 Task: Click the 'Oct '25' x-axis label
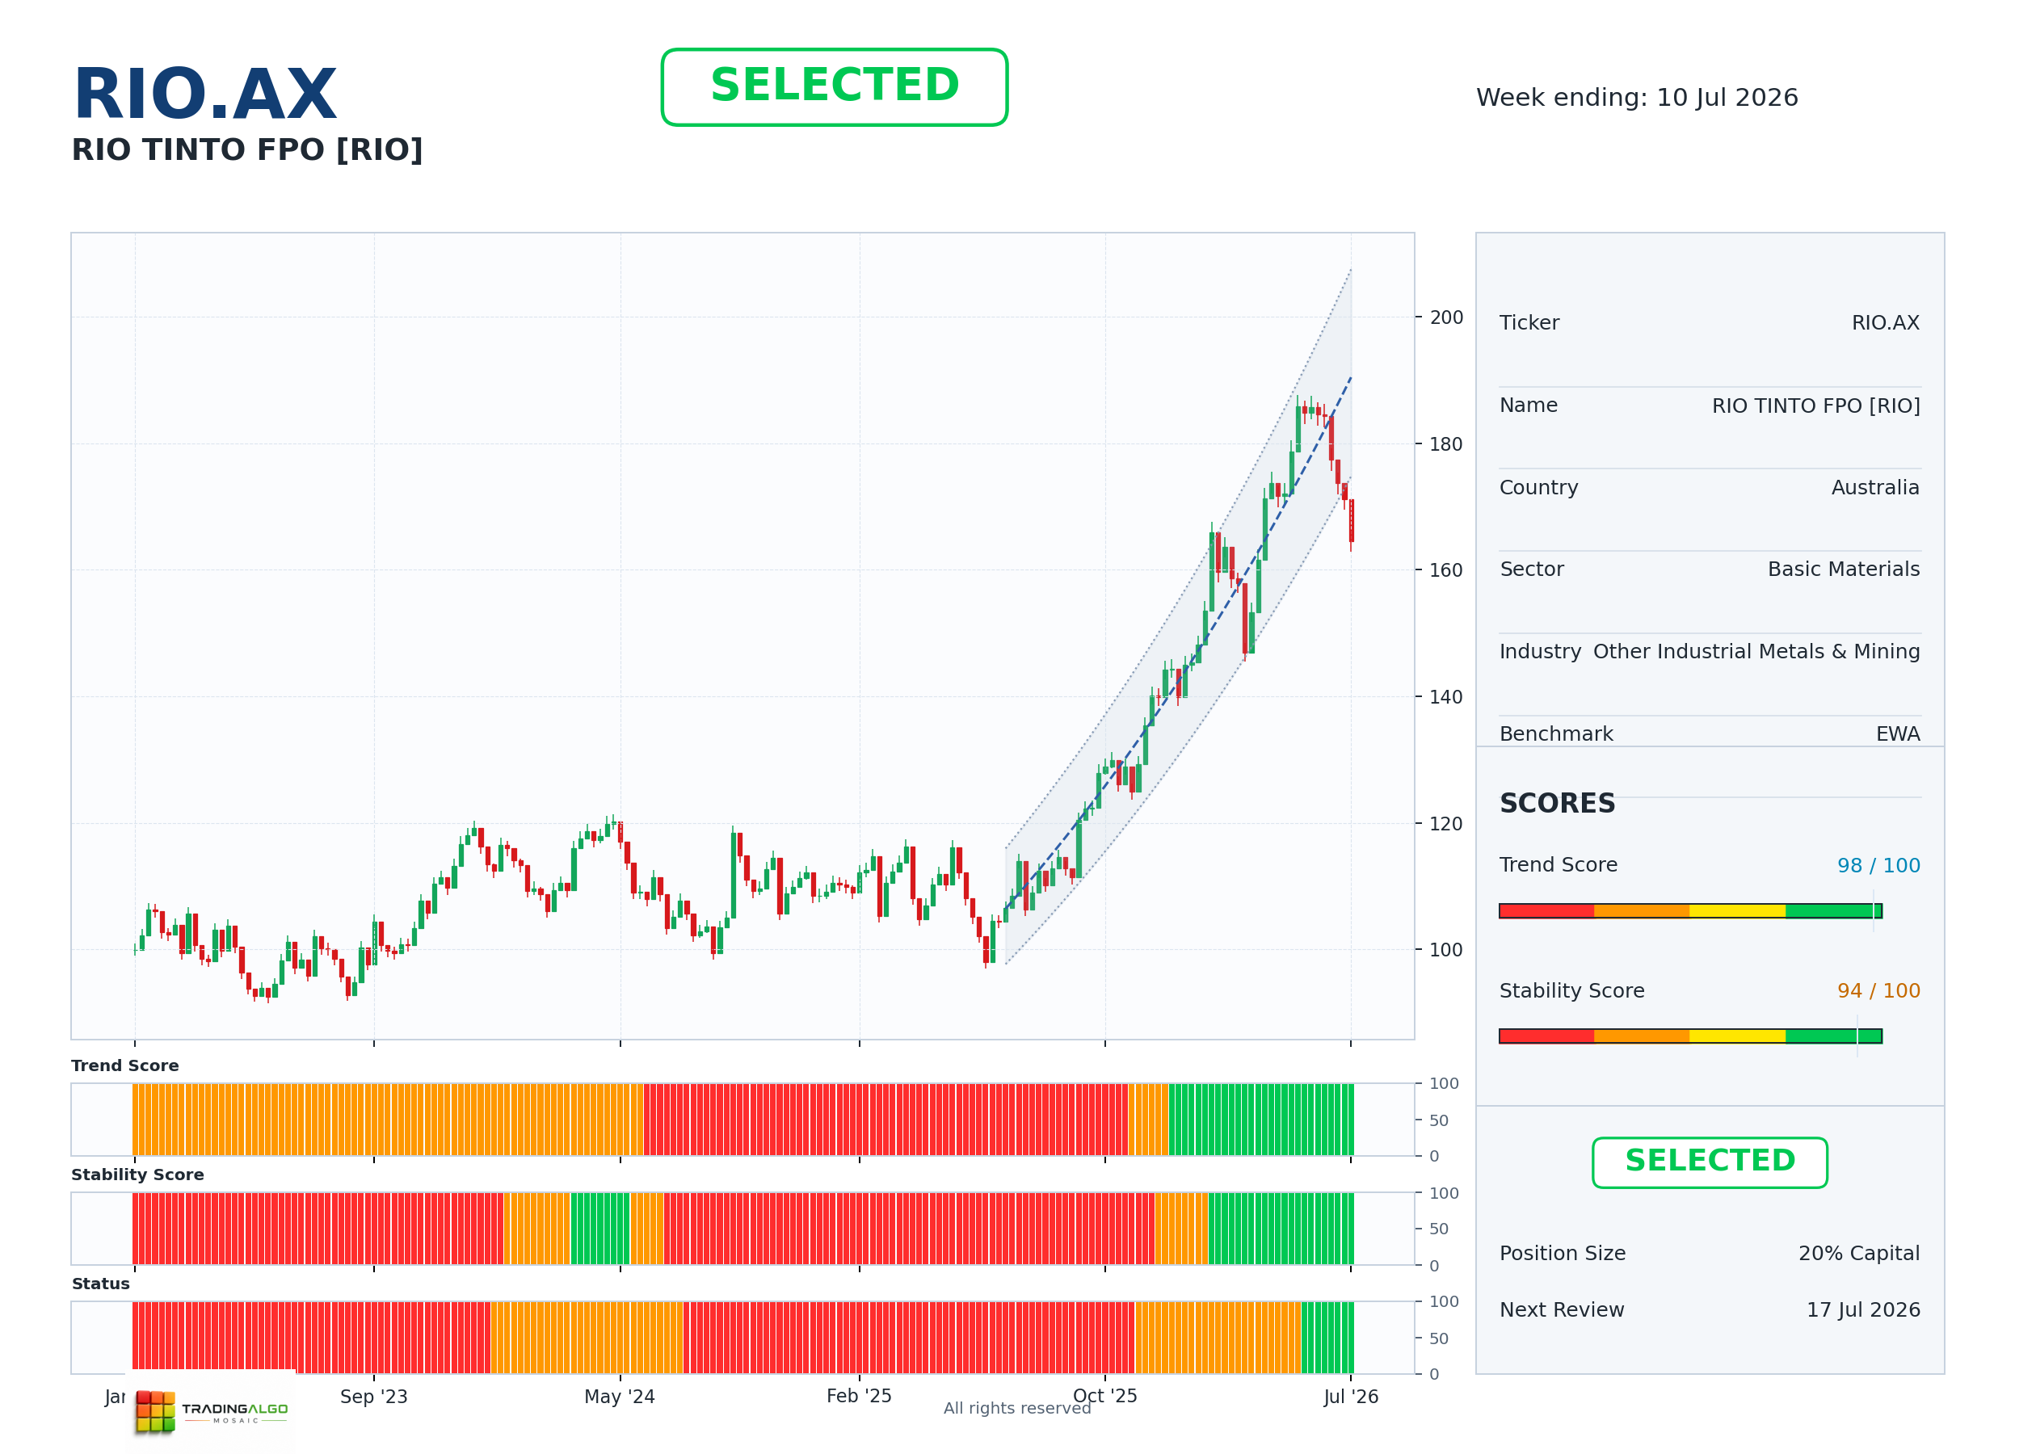[1104, 1396]
